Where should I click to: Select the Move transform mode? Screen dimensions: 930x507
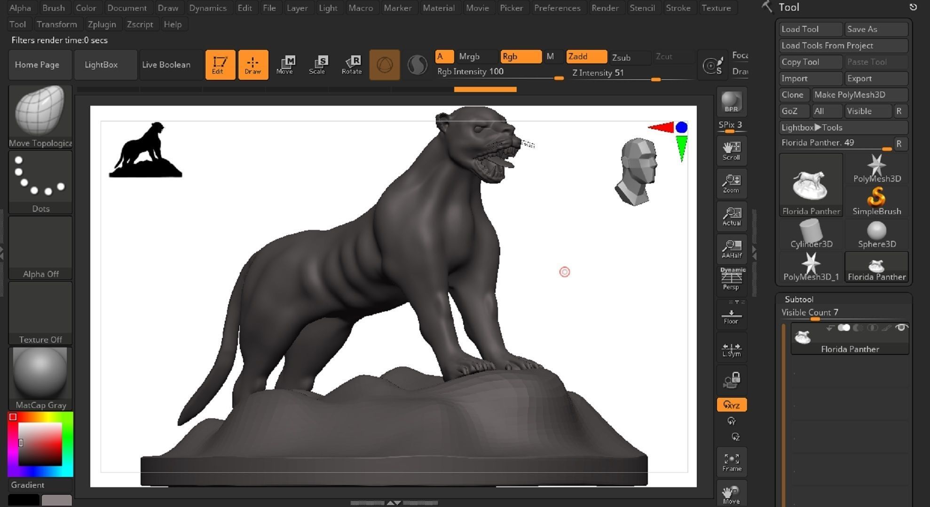coord(285,65)
